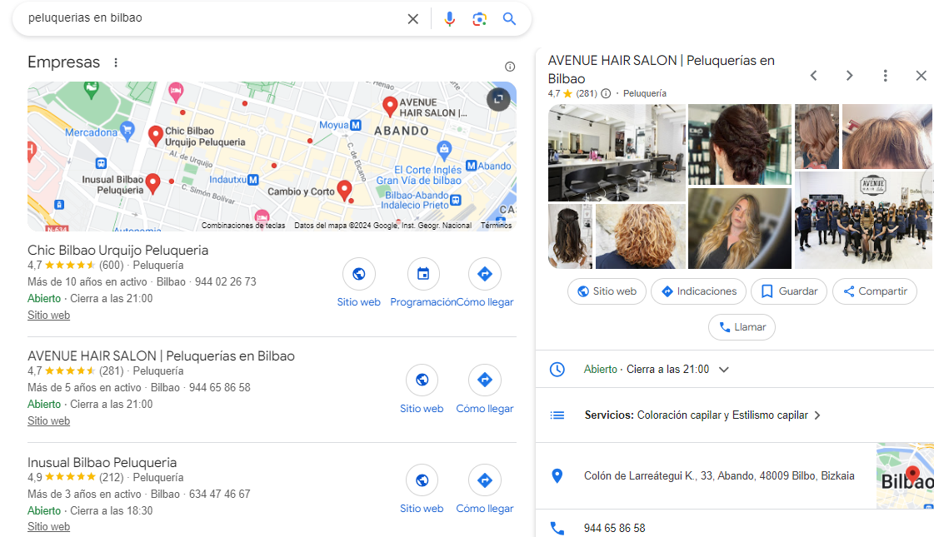
Task: Expand the map to full view
Action: (x=498, y=99)
